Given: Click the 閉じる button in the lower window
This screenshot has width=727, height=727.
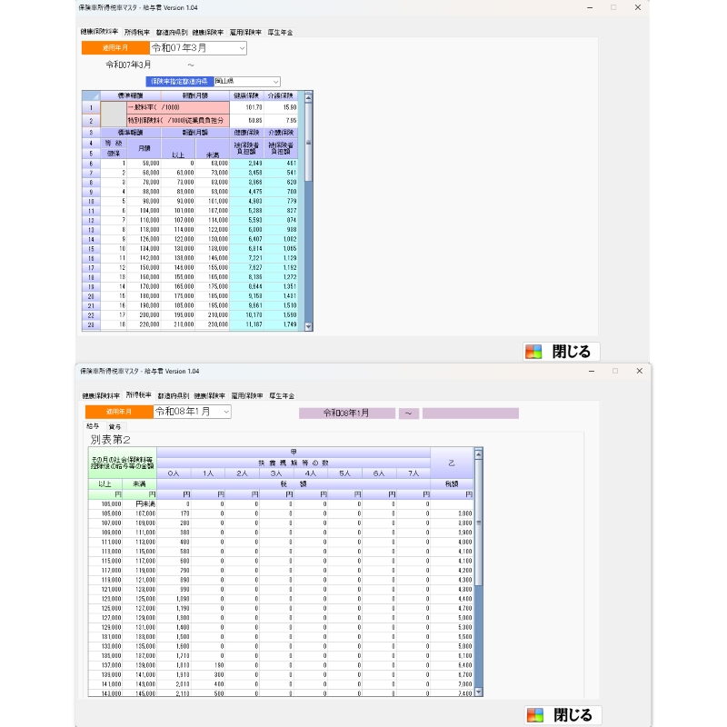Looking at the screenshot, I should point(563,714).
